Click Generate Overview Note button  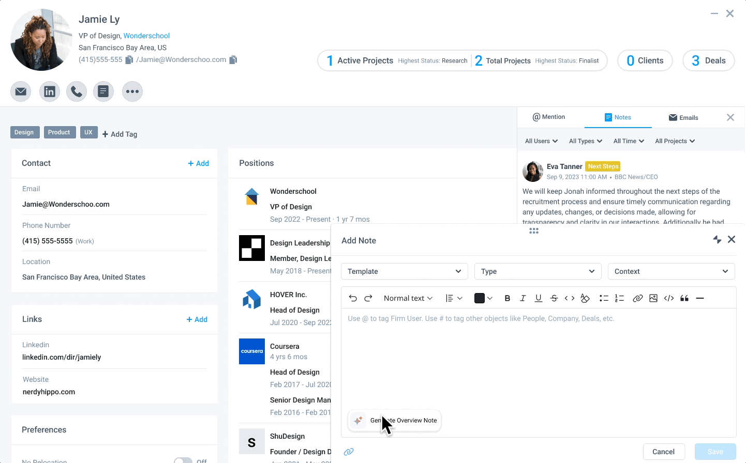click(395, 421)
